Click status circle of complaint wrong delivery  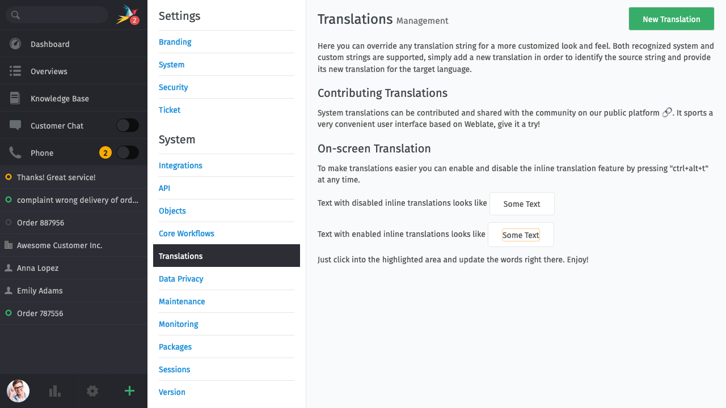tap(9, 200)
